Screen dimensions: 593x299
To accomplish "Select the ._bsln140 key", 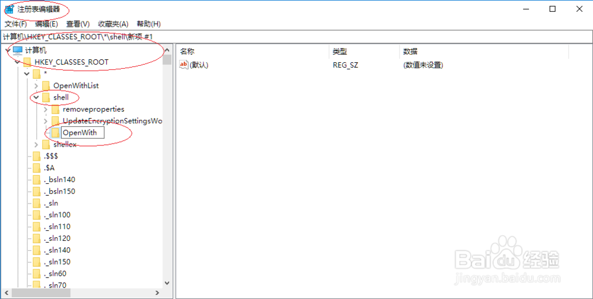I will pyautogui.click(x=59, y=180).
